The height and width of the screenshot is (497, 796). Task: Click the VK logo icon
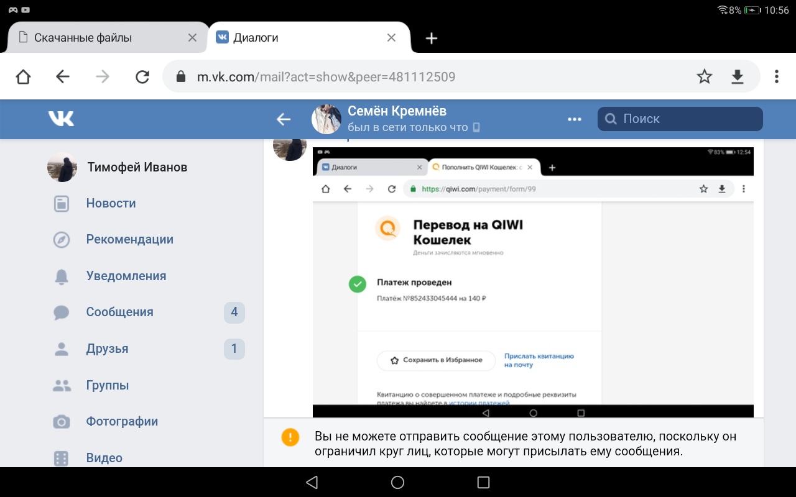pyautogui.click(x=61, y=119)
